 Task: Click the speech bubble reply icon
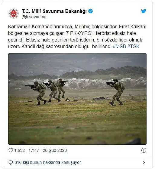pos(11,162)
